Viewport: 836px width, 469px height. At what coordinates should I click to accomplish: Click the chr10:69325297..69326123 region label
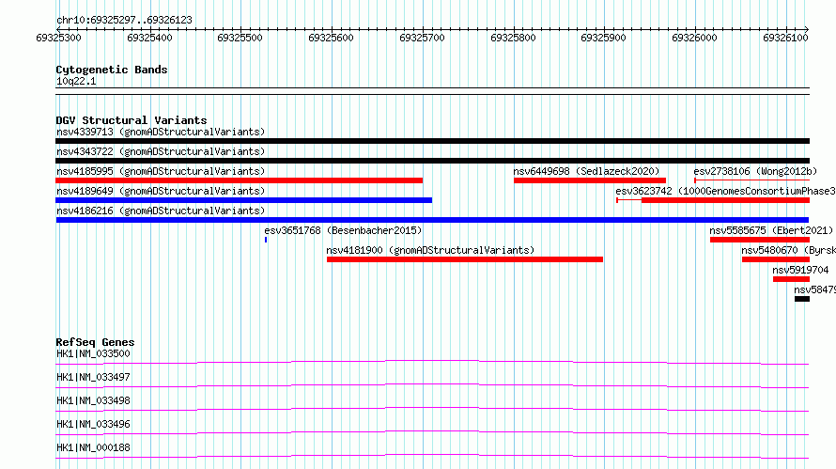[x=124, y=21]
